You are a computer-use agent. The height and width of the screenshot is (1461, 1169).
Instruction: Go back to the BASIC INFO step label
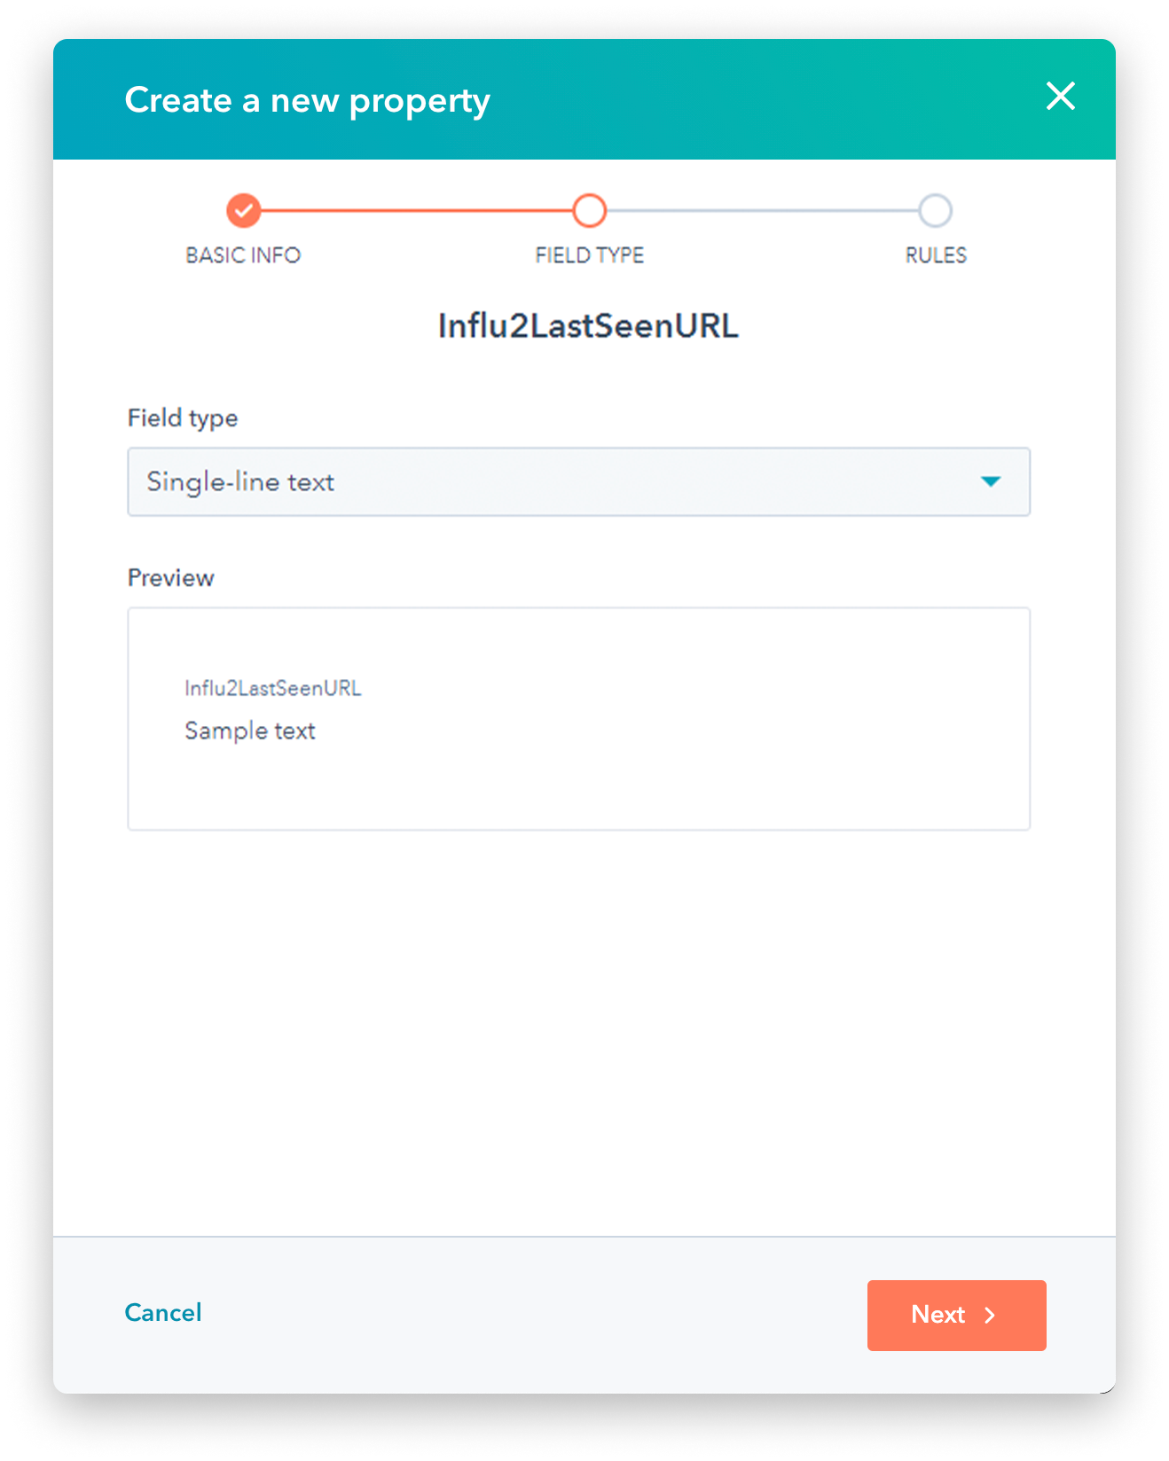(x=243, y=255)
